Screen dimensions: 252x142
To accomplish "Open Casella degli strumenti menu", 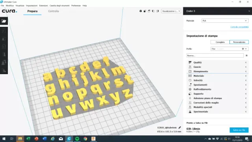I will click(59, 6).
